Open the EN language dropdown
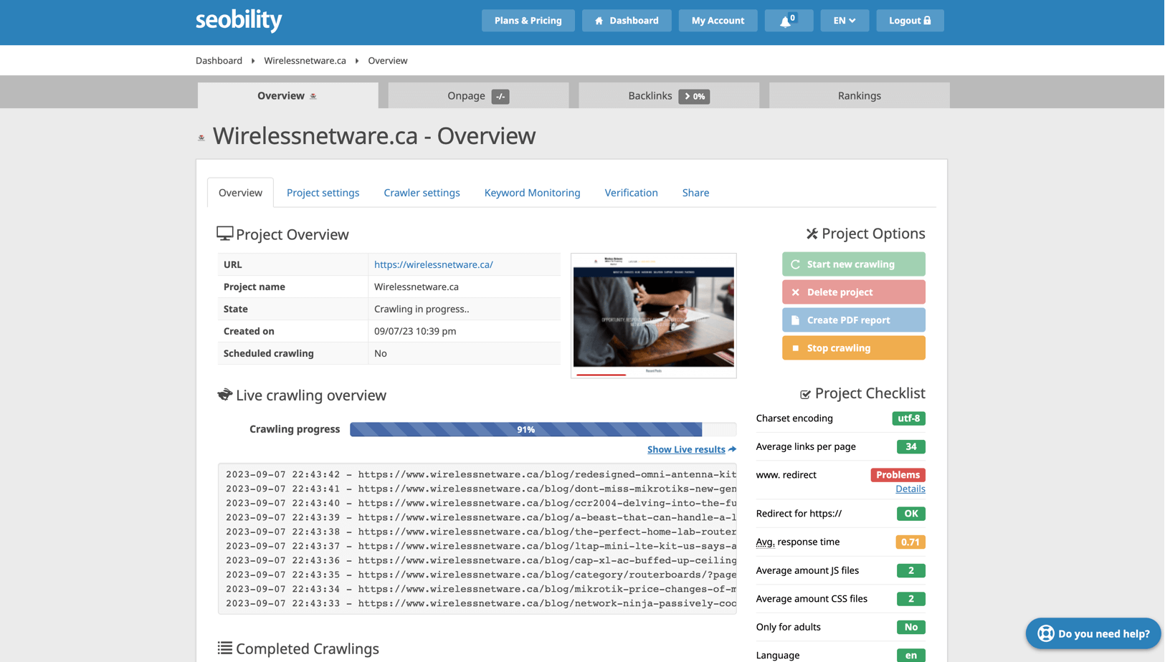 point(844,21)
